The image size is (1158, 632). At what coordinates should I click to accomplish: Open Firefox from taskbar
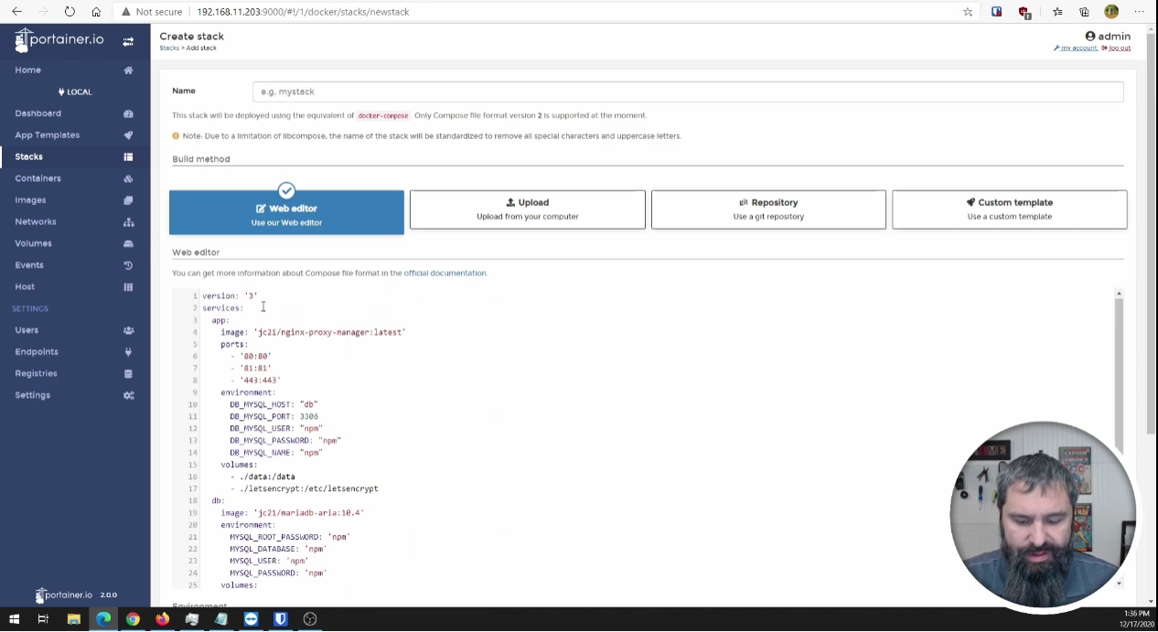tap(162, 619)
